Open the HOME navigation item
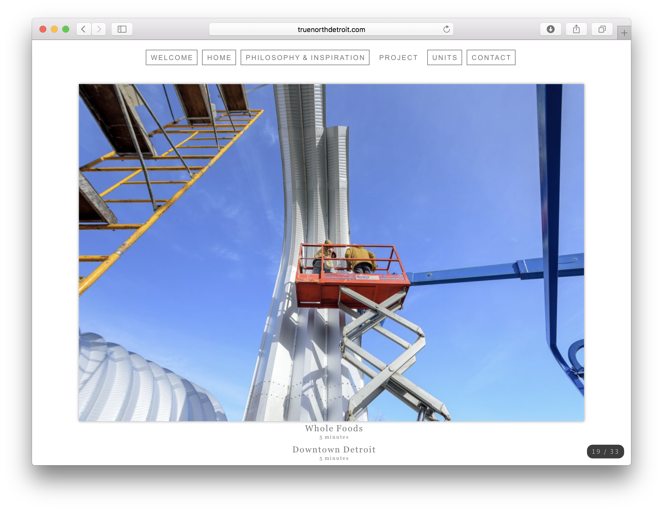The height and width of the screenshot is (511, 663). (x=219, y=57)
